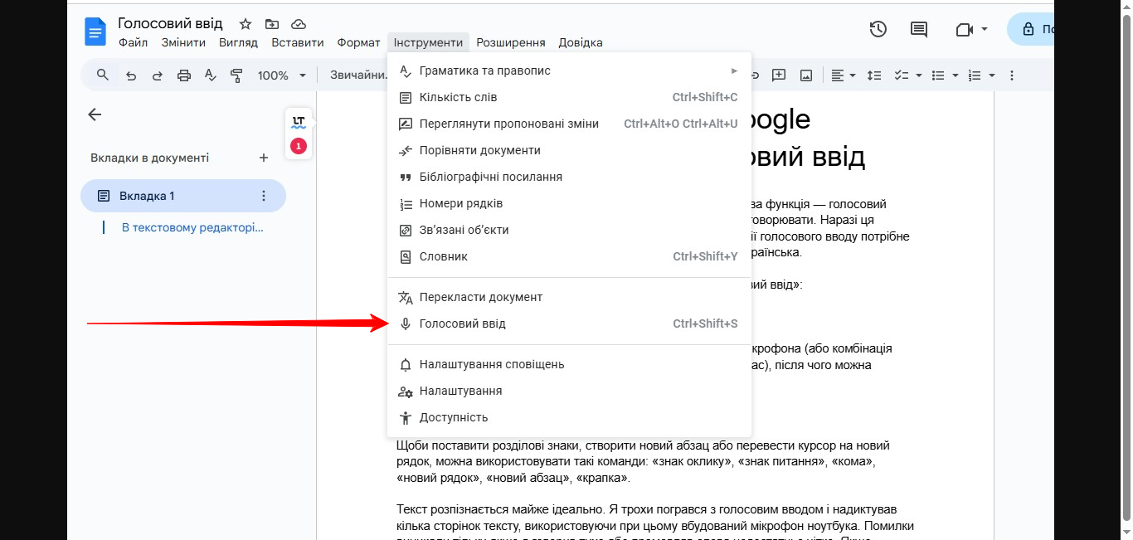Select the Вкладка 1 tab
The height and width of the screenshot is (540, 1133).
pyautogui.click(x=182, y=196)
